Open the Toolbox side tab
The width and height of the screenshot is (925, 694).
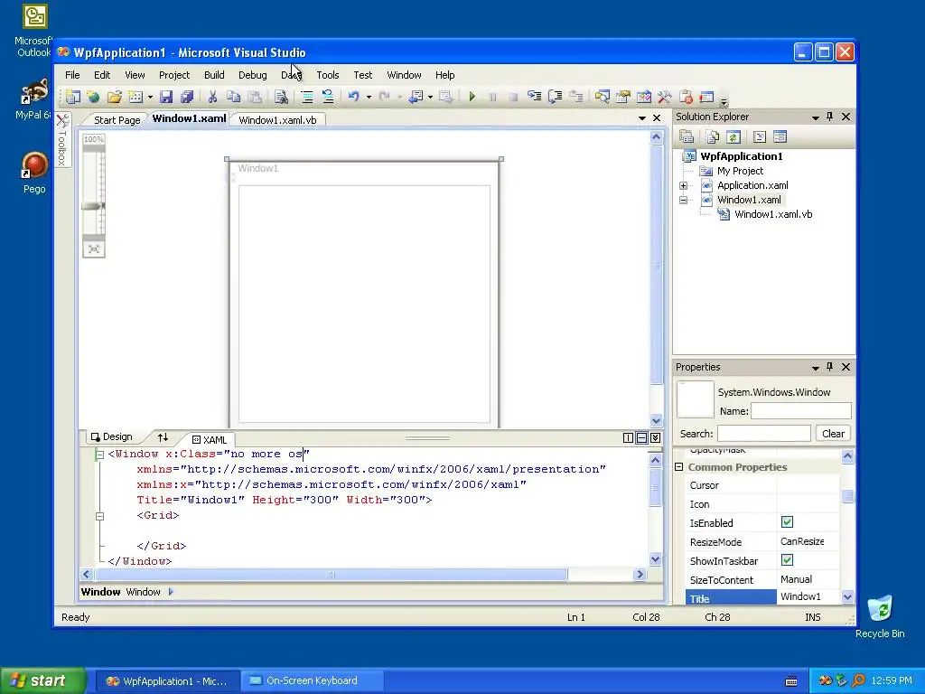pyautogui.click(x=62, y=139)
